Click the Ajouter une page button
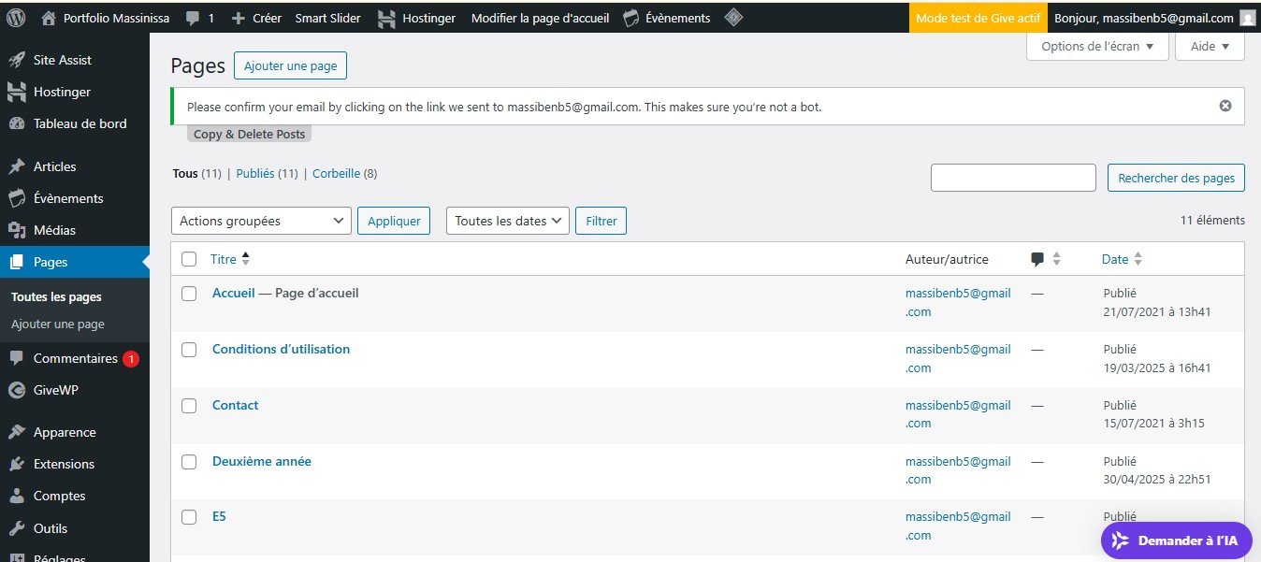This screenshot has height=562, width=1261. (290, 65)
